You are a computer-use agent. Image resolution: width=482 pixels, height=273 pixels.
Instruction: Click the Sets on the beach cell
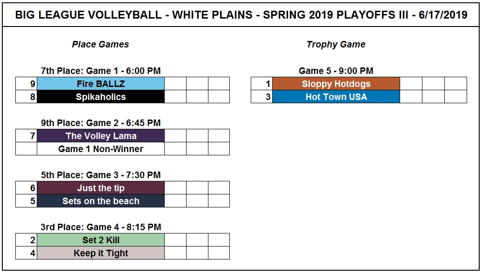(101, 201)
